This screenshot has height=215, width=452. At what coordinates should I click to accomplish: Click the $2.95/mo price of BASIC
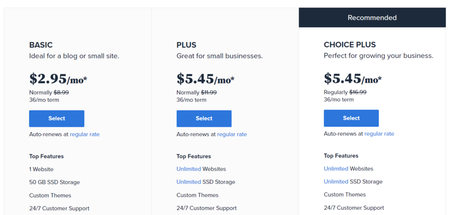click(58, 79)
